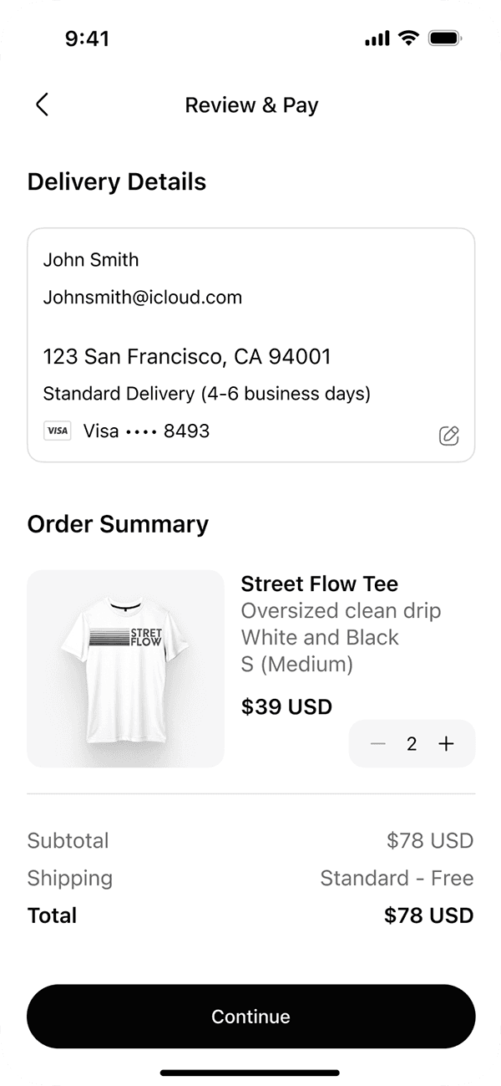
Task: Tap the Total amount $78 USD
Action: [x=428, y=915]
